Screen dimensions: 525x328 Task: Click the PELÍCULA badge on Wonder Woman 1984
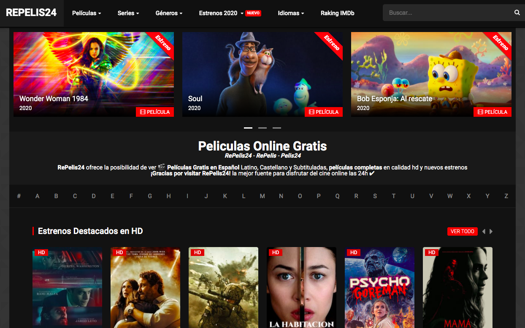coord(155,112)
